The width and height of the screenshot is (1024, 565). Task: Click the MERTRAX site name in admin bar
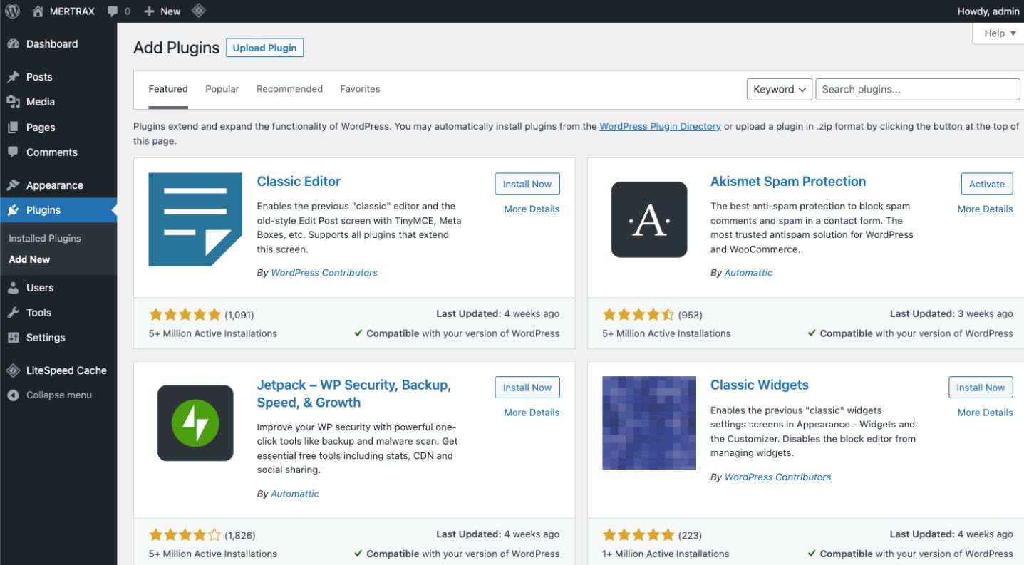(72, 11)
